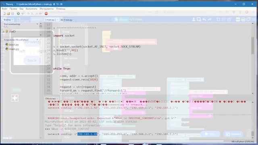This screenshot has height=145, width=258.
Task: Stop the backend with the red Stop icon
Action: tap(46, 13)
